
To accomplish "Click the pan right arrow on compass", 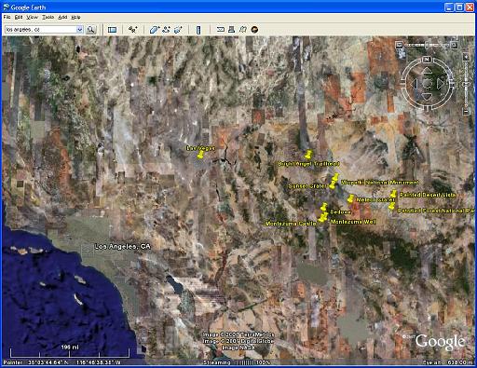I will (x=441, y=84).
